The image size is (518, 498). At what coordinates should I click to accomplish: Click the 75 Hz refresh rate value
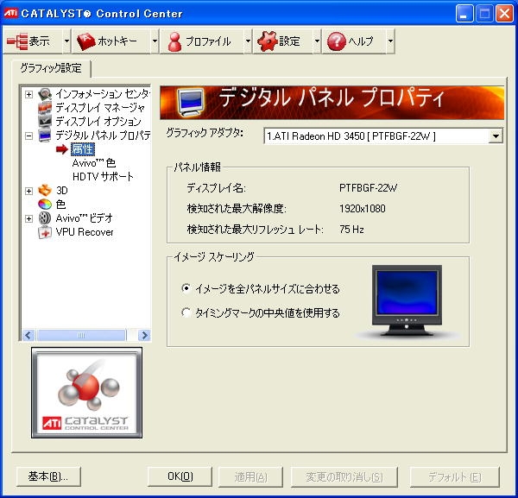(351, 230)
